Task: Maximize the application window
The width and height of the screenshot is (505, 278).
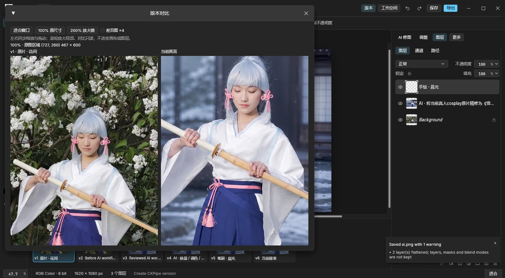Action: [x=483, y=8]
